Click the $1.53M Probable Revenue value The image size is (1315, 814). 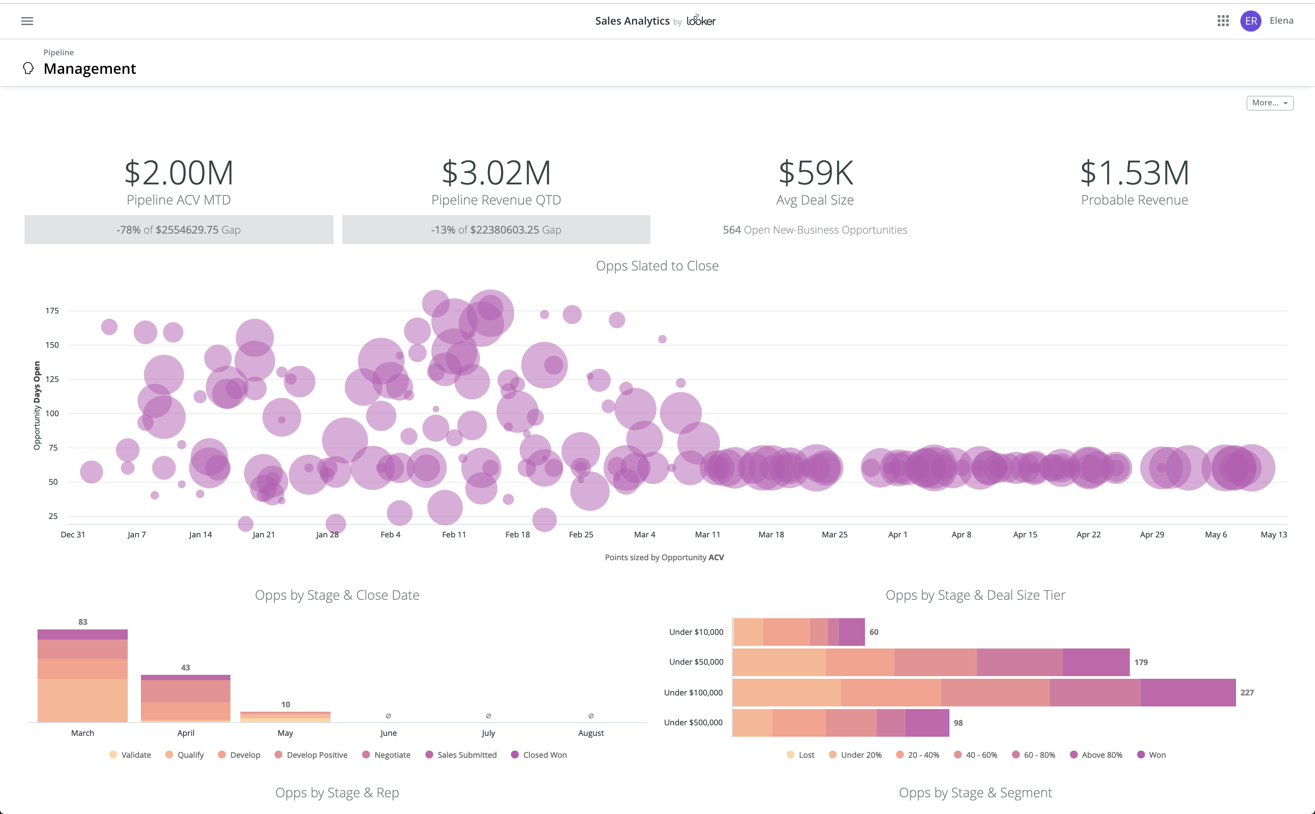coord(1134,173)
